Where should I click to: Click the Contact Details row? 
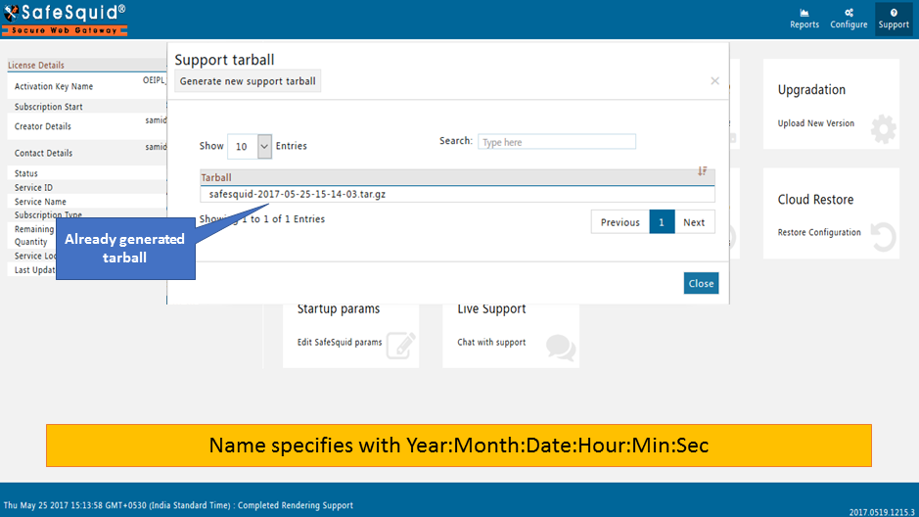tap(87, 153)
